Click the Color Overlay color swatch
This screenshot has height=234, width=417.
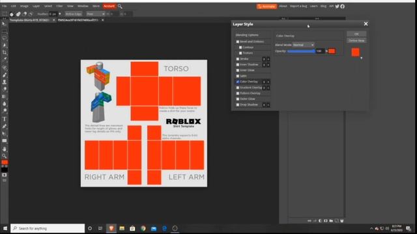pyautogui.click(x=332, y=51)
